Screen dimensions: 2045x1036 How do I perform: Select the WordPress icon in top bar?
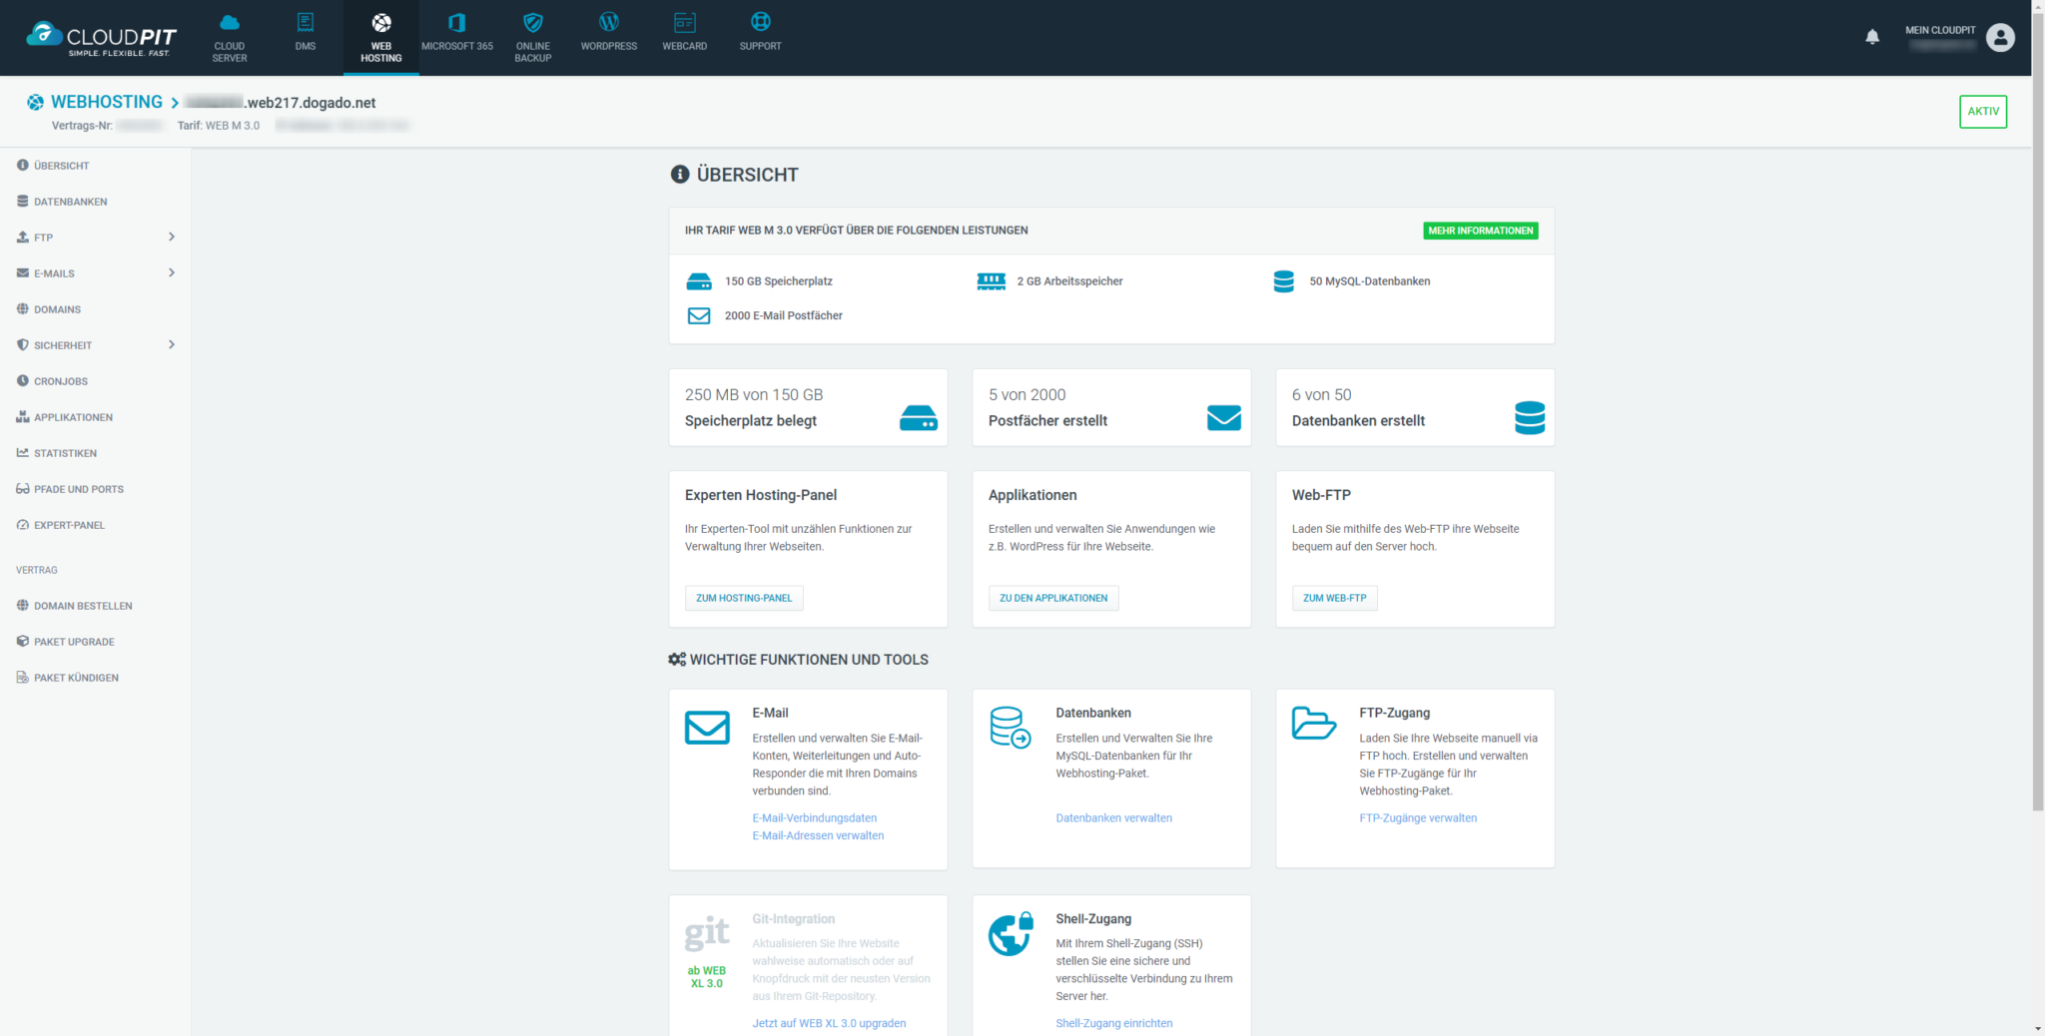click(608, 23)
